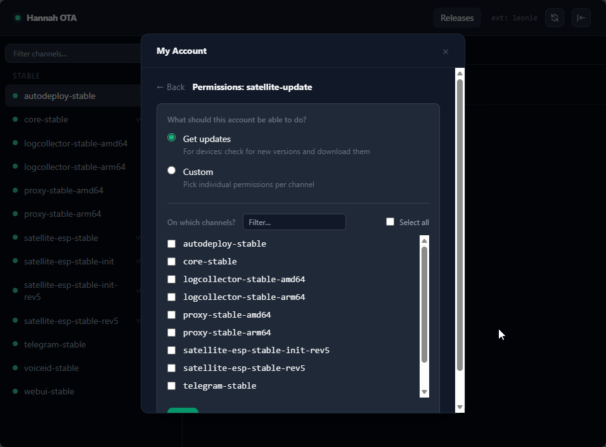
Task: Select telegram-stable in the sidebar
Action: [74, 344]
